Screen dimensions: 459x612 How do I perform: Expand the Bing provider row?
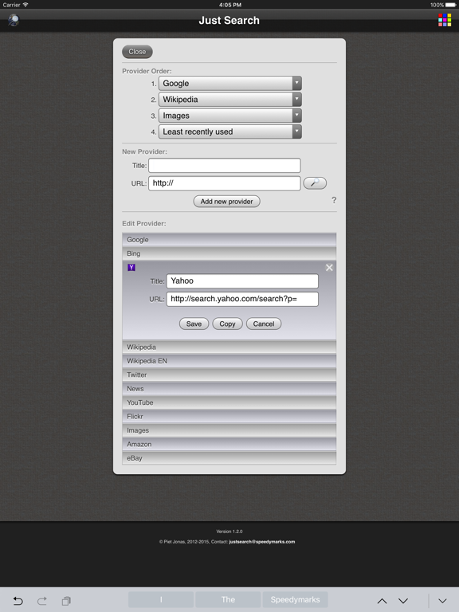229,253
